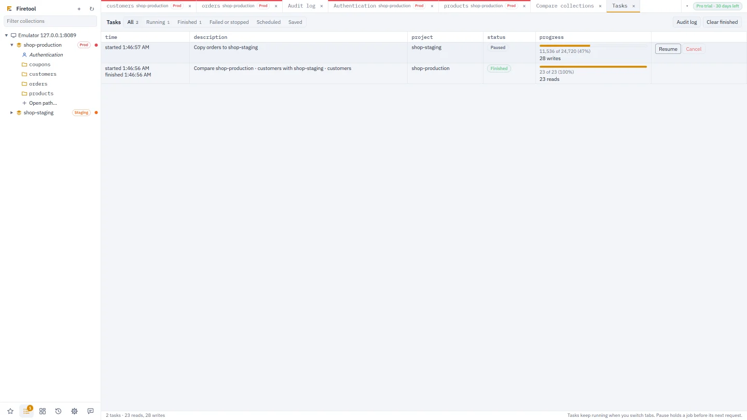
Task: Click the Pro trial 30 days left badge
Action: pyautogui.click(x=718, y=6)
